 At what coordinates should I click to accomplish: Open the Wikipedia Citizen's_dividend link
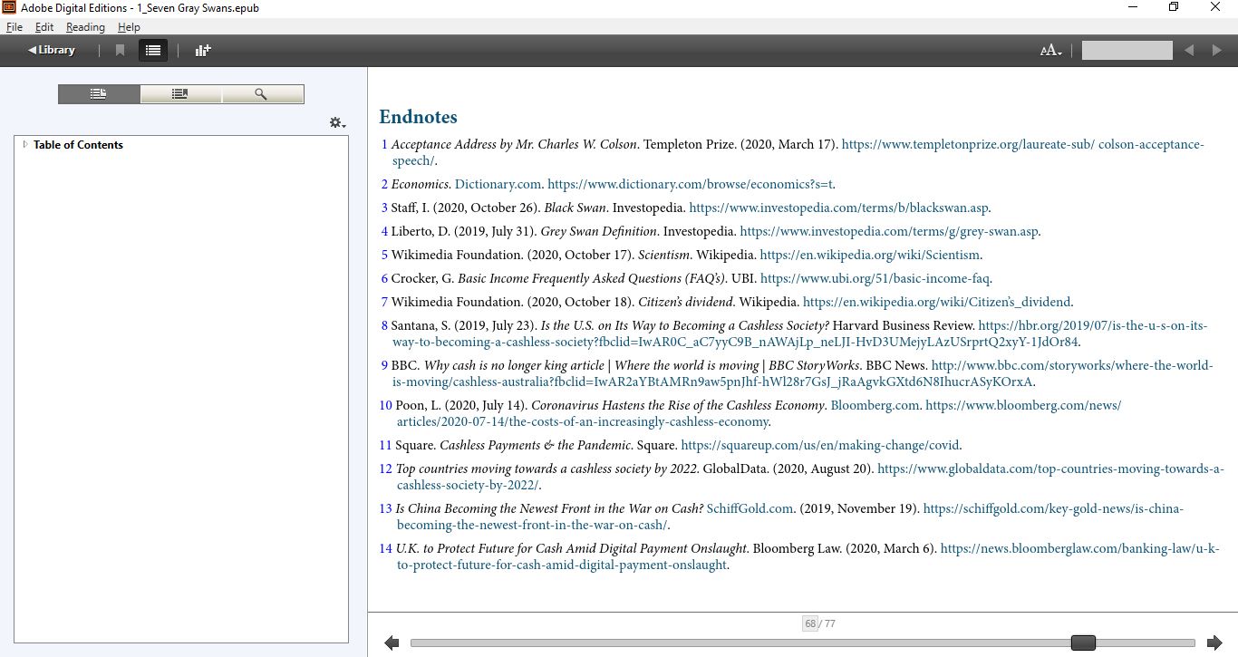[x=937, y=302]
